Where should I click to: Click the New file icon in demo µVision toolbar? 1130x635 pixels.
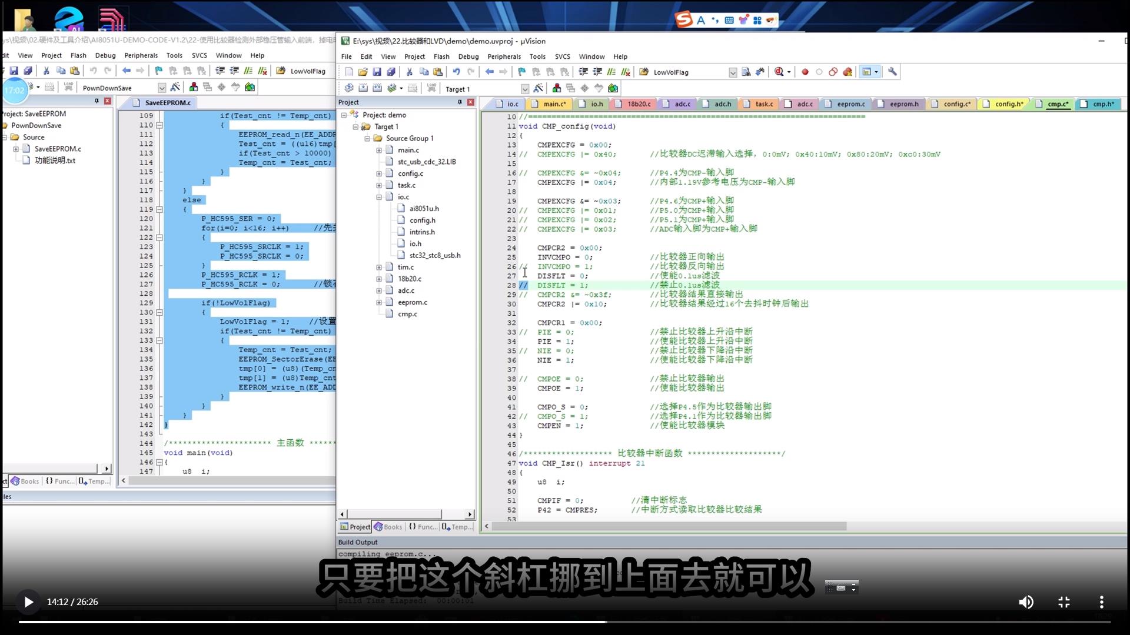[349, 72]
